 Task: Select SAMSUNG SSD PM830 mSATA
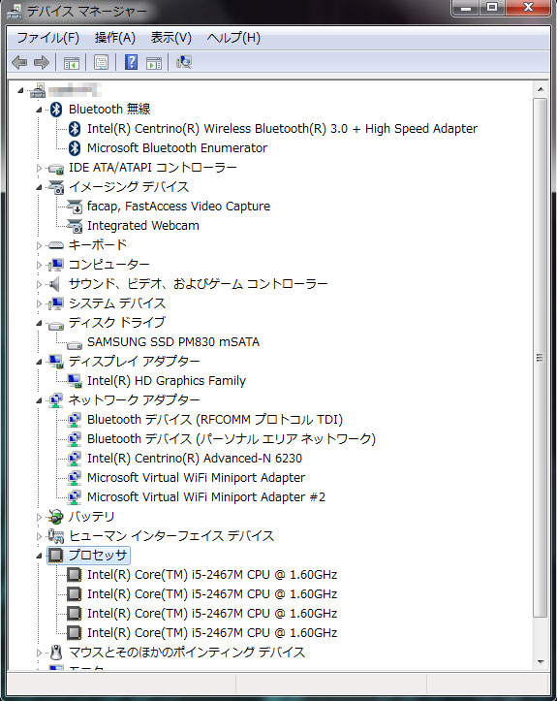click(173, 342)
